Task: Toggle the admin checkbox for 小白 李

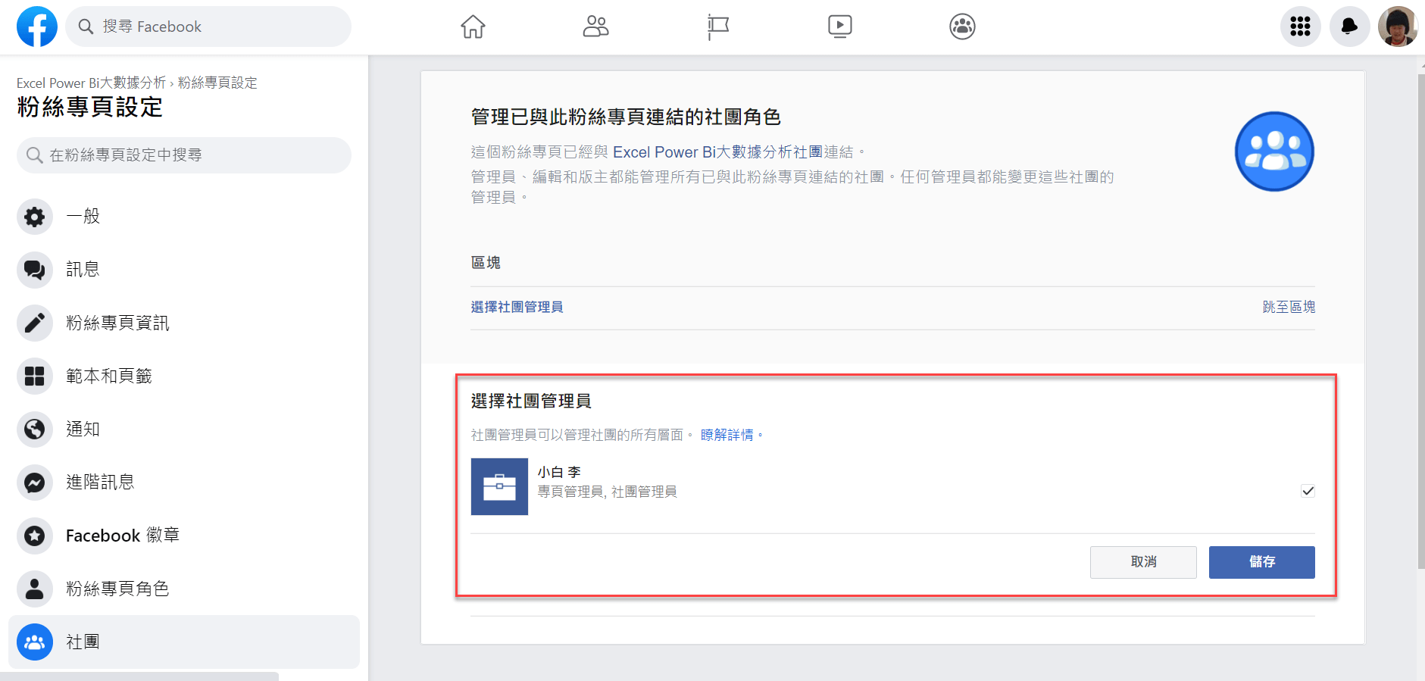Action: click(x=1308, y=491)
